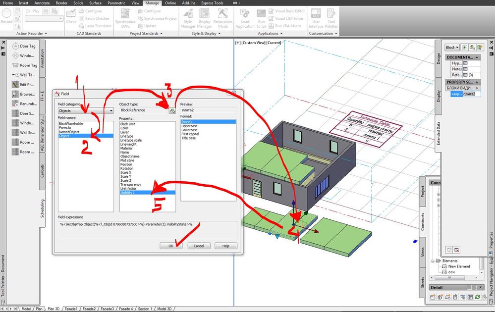The height and width of the screenshot is (312, 495).
Task: Click the Run Script icon
Action: (261, 18)
